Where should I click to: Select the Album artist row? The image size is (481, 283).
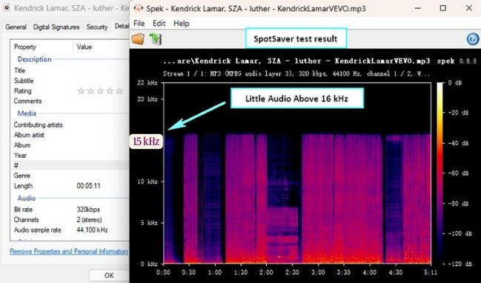pos(70,135)
